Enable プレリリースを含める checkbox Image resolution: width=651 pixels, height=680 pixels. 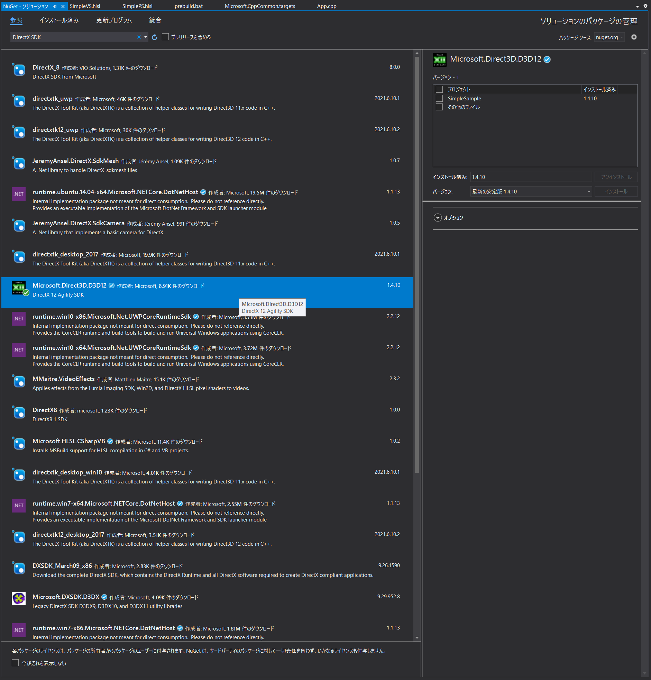pyautogui.click(x=165, y=37)
